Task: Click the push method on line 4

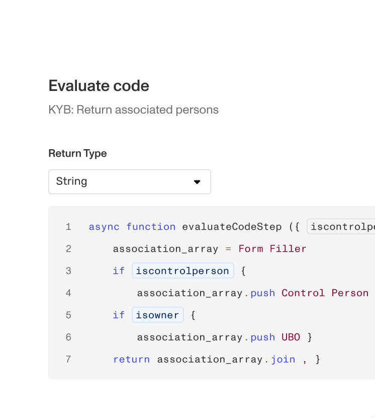Action: [262, 293]
